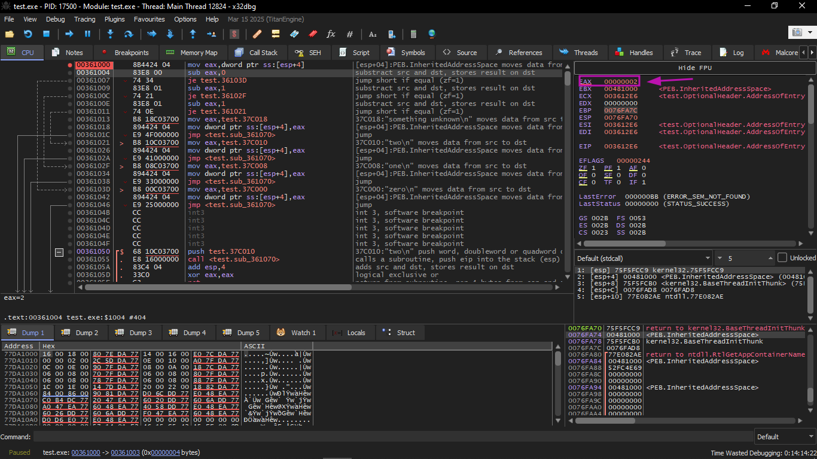The width and height of the screenshot is (817, 459).
Task: Click the Open file folder icon
Action: pos(10,34)
